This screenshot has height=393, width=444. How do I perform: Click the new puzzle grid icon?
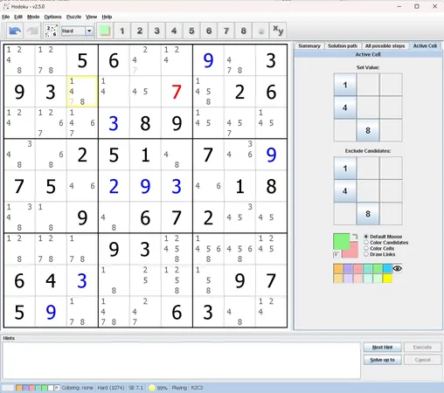point(52,31)
